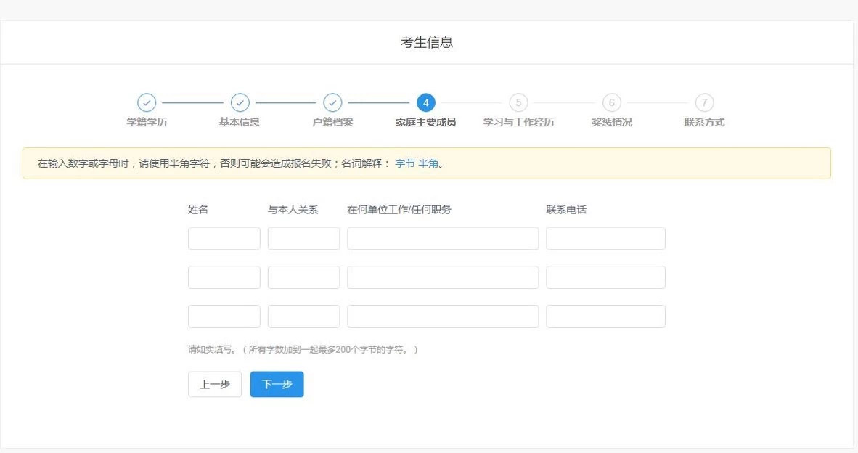Select the 学习与工作经历 step label

[x=518, y=123]
